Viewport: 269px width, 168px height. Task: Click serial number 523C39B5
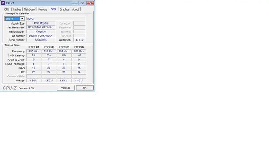click(x=41, y=40)
